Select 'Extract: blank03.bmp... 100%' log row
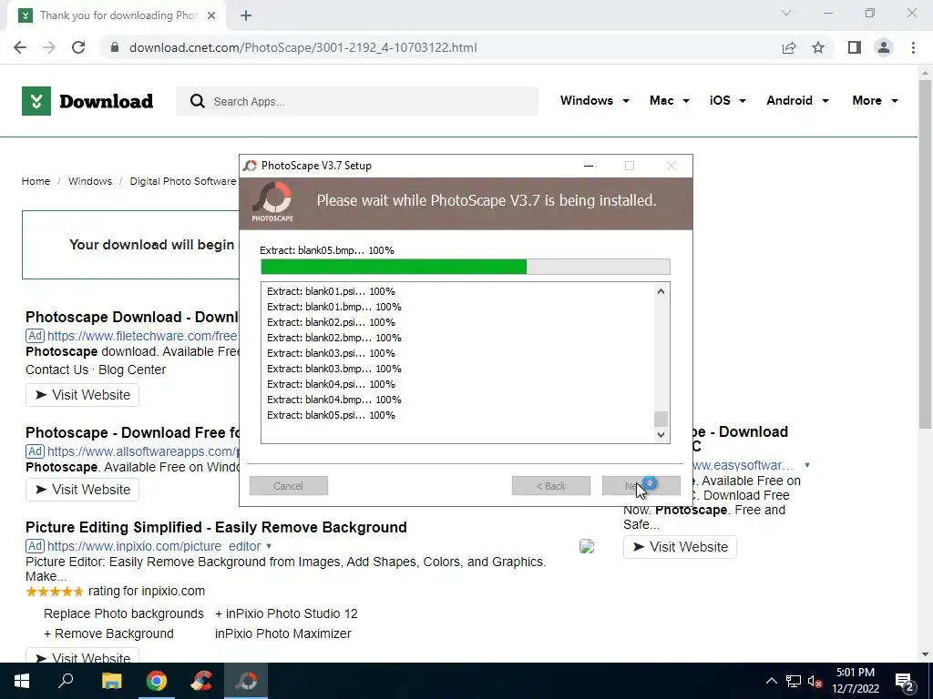The width and height of the screenshot is (933, 699). (x=333, y=369)
